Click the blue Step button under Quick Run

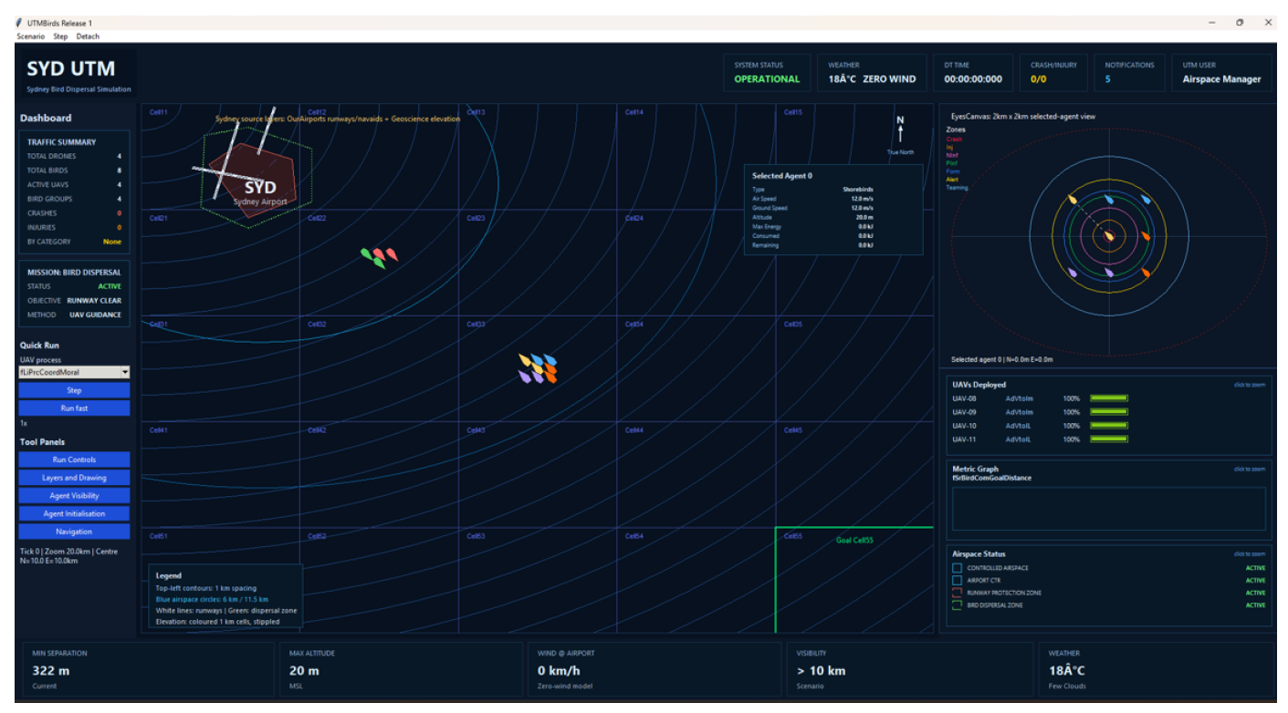tap(75, 390)
